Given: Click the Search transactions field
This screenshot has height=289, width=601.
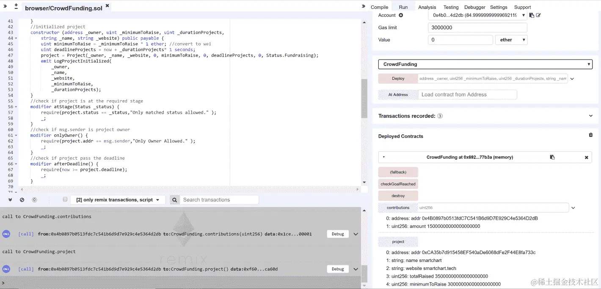Looking at the screenshot, I should pyautogui.click(x=219, y=200).
